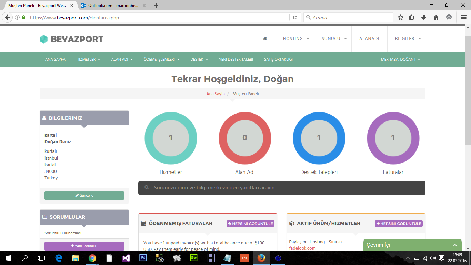Open Firefox from the taskbar
This screenshot has width=471, height=265.
(261, 258)
